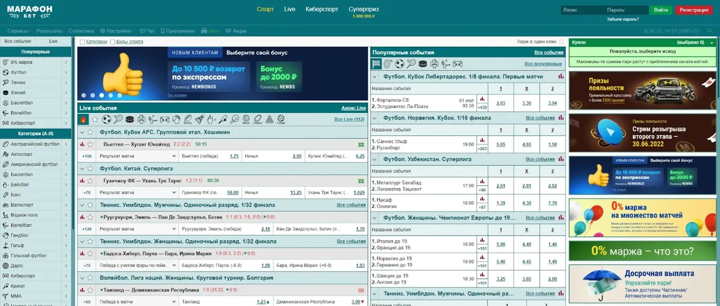Star the Футбол. Китай. Суперлига group
Screen dimensions: 720x306
click(x=91, y=168)
